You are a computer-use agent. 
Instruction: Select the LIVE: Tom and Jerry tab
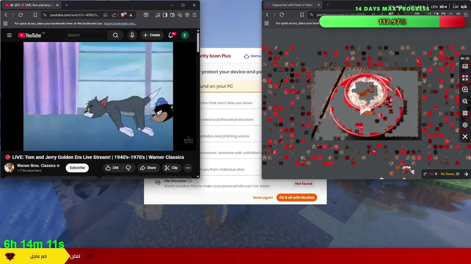pyautogui.click(x=31, y=5)
